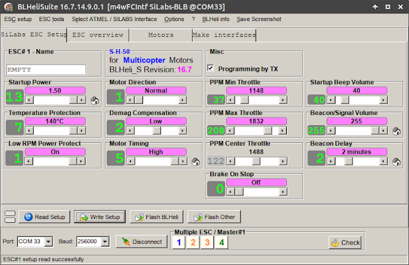Click the Motor Timing reset-to-default icon

196,162
